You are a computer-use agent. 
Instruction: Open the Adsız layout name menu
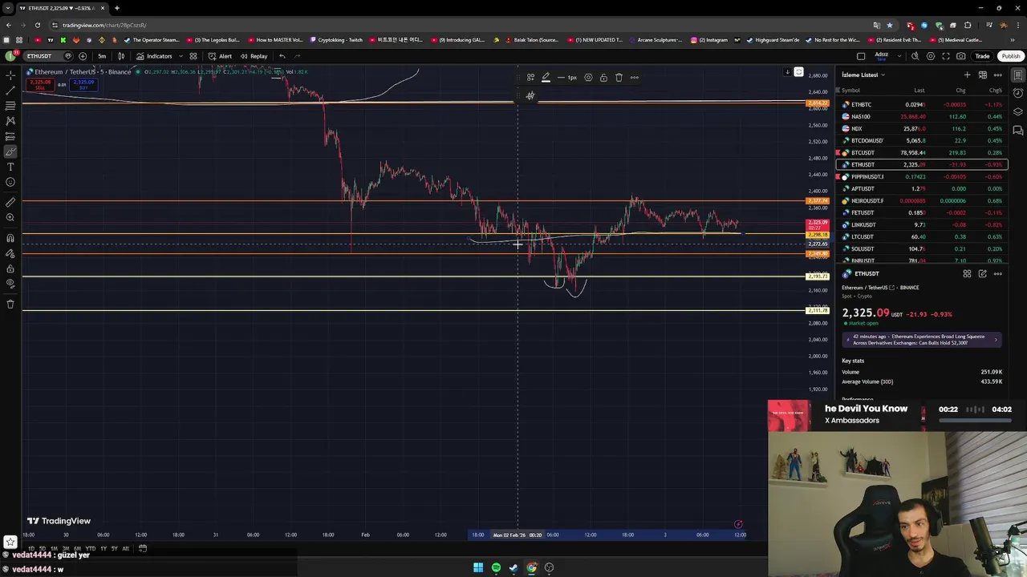point(881,56)
